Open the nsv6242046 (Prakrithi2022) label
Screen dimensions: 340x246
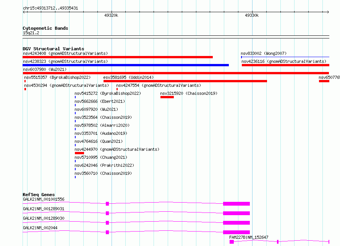(104, 165)
